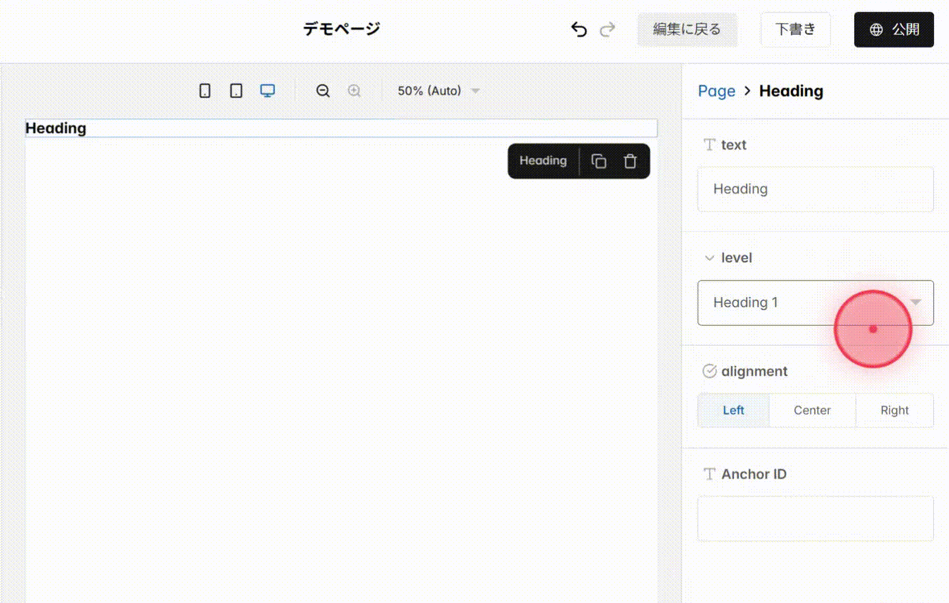Switch to desktop preview mode
Screen dimensions: 949x603
click(x=267, y=90)
